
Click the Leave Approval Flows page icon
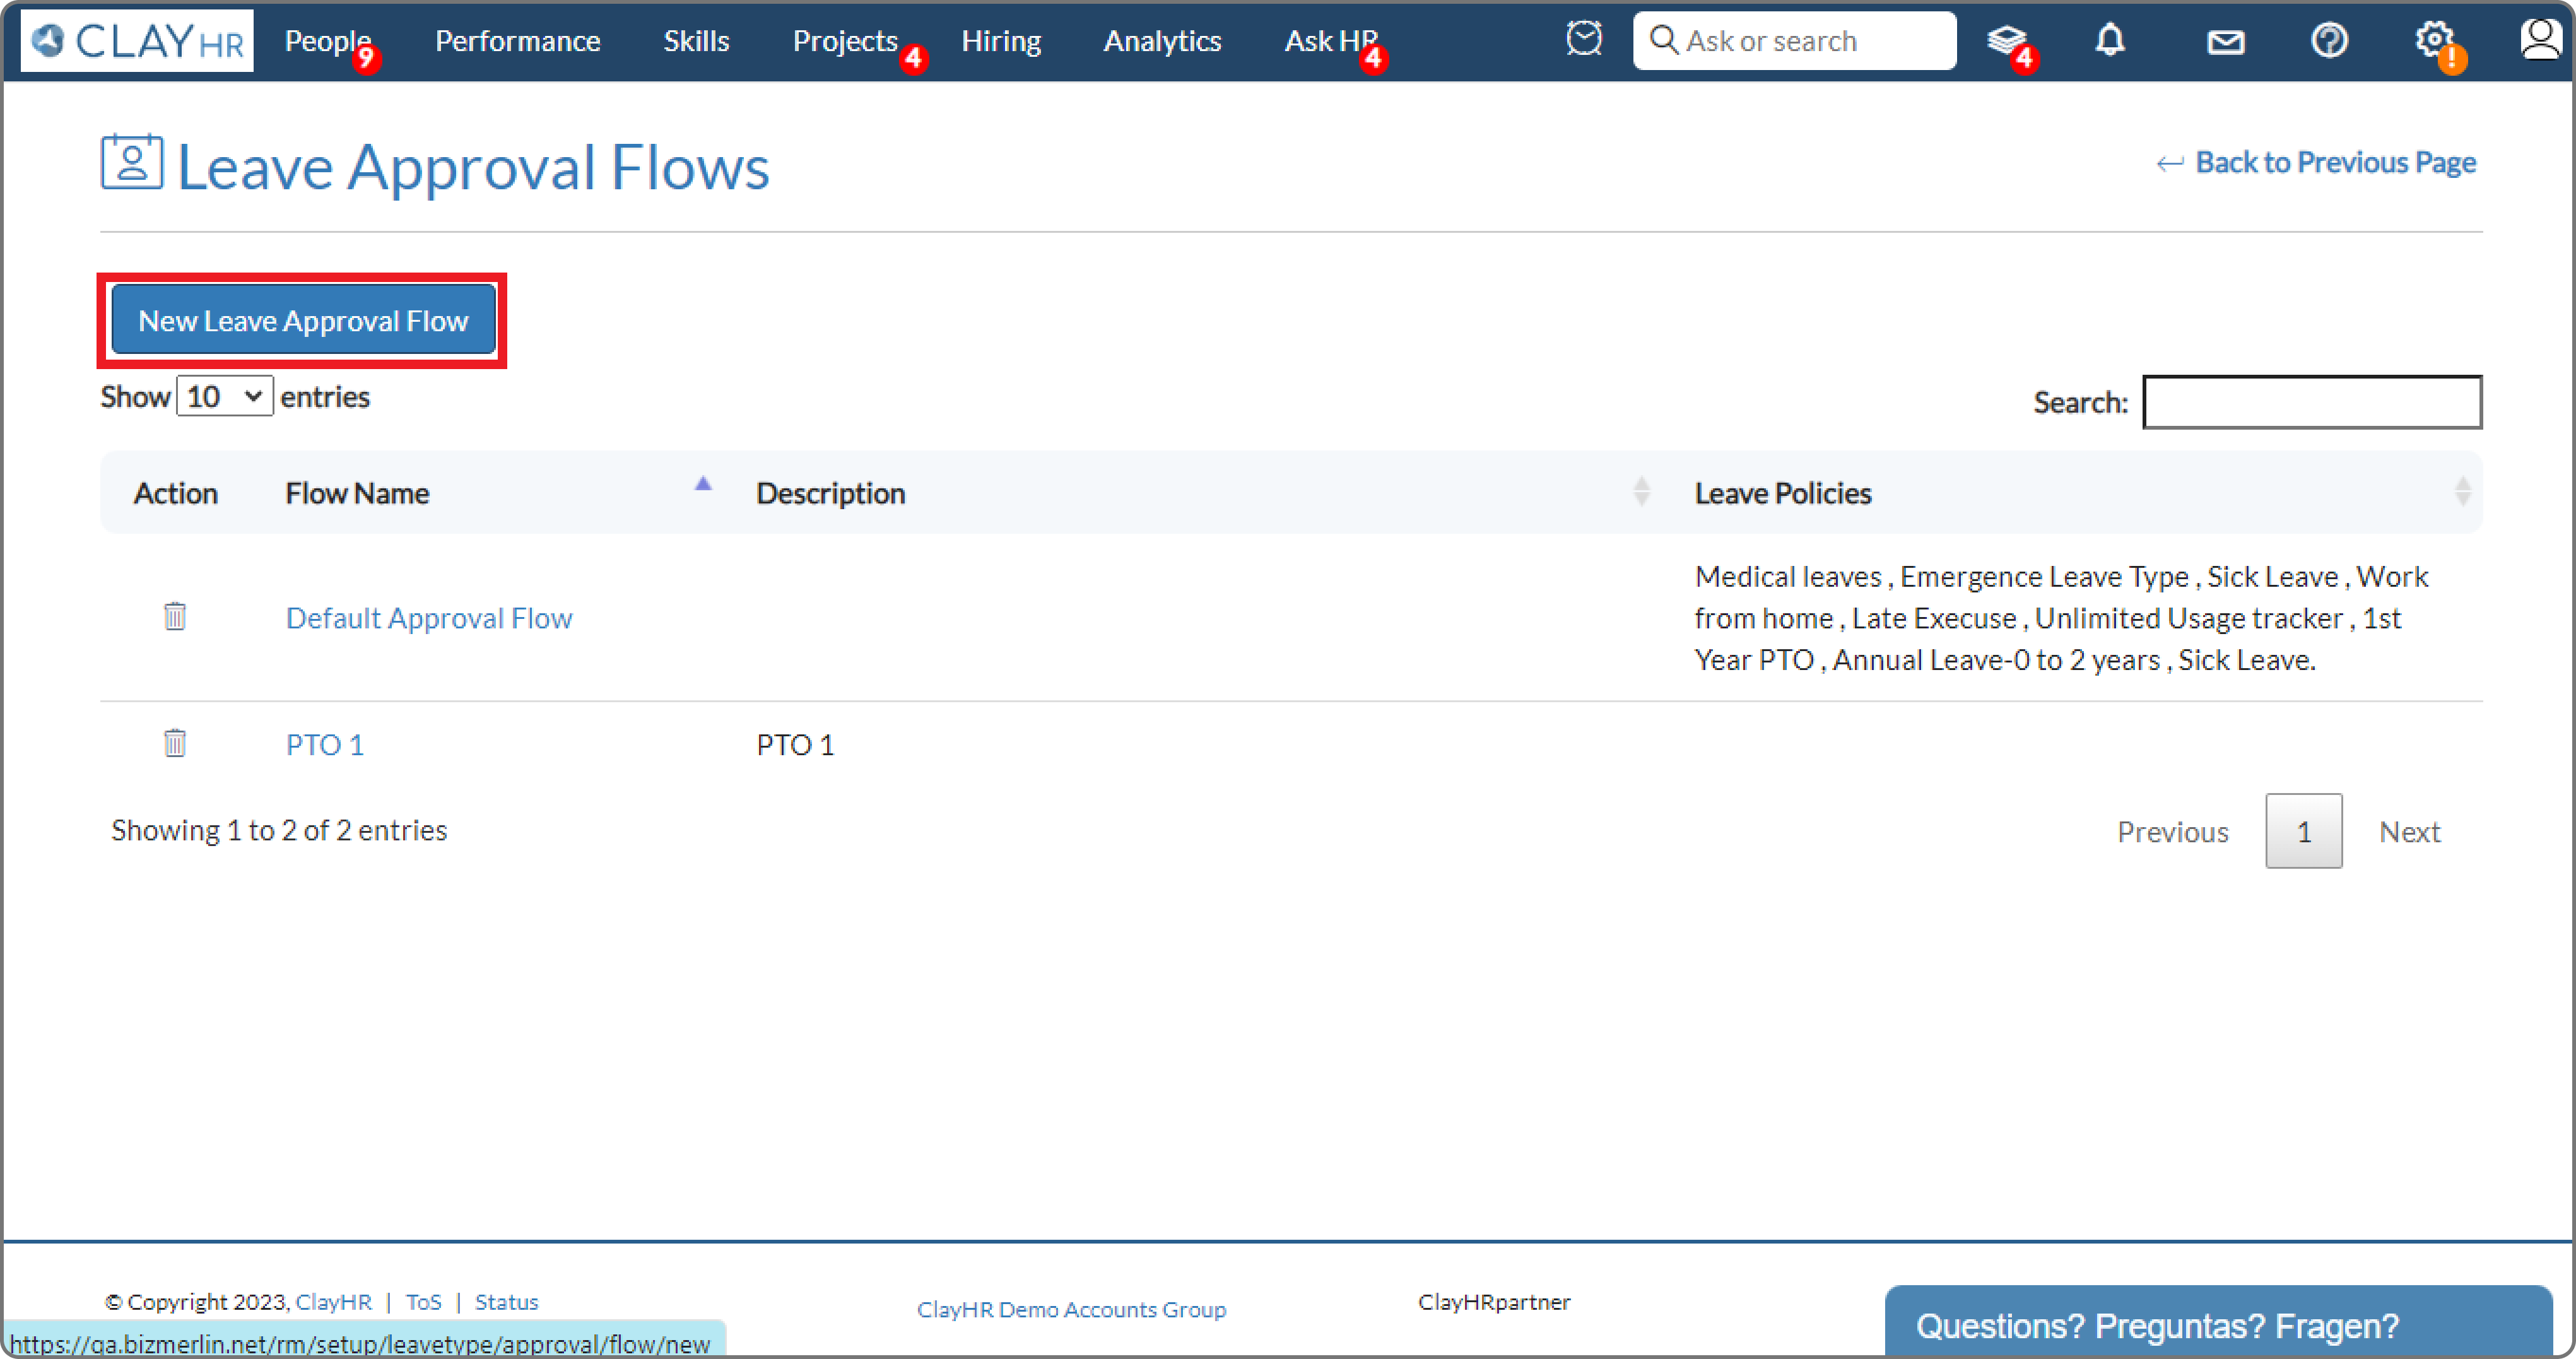pos(131,162)
